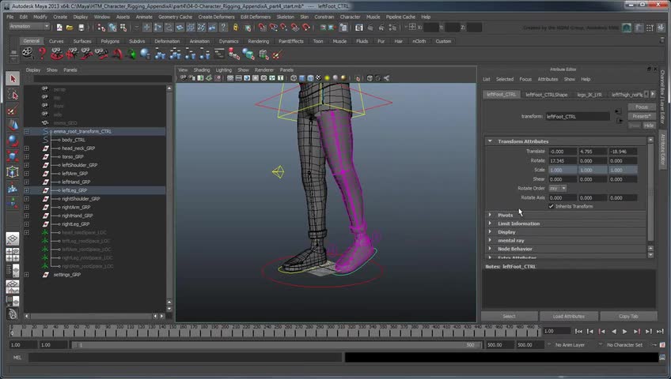This screenshot has width=671, height=379.
Task: Select the arrow Select tool
Action: click(13, 78)
